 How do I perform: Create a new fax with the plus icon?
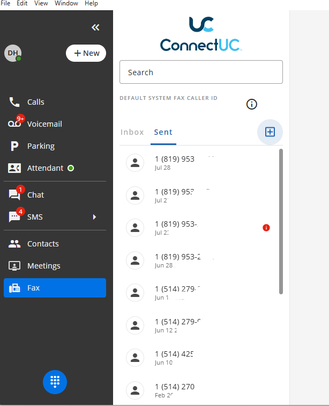pyautogui.click(x=270, y=132)
